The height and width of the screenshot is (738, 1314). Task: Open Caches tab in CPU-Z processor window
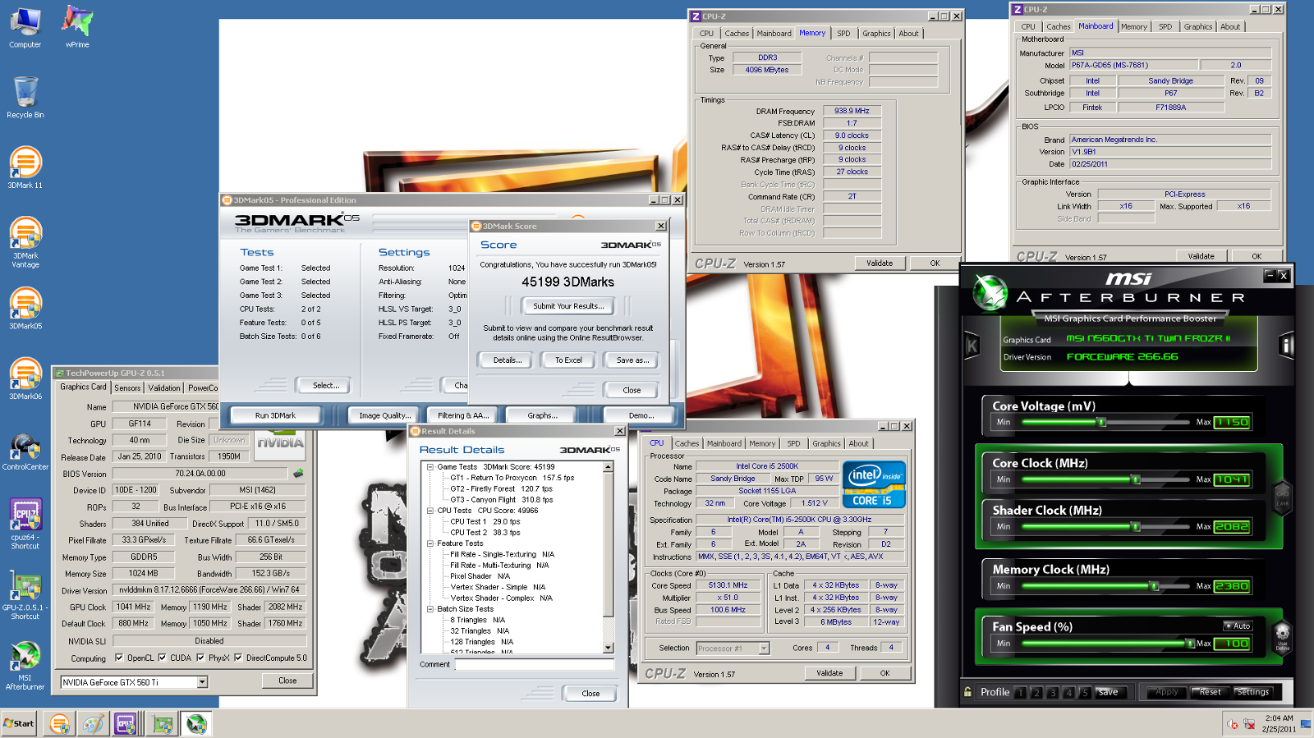coord(687,443)
